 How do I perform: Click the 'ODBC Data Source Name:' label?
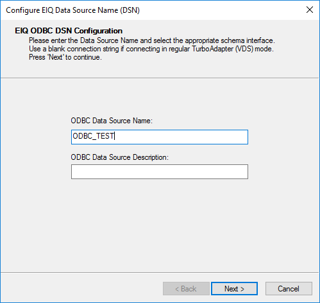pyautogui.click(x=112, y=121)
